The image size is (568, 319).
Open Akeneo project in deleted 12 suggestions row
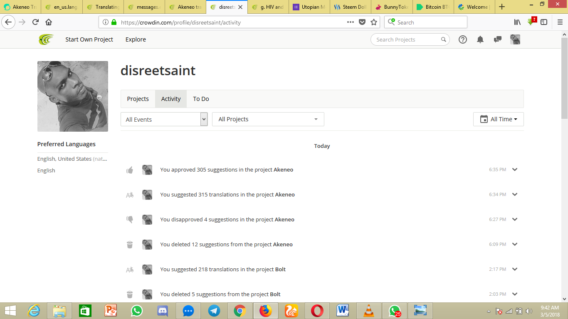pyautogui.click(x=283, y=244)
